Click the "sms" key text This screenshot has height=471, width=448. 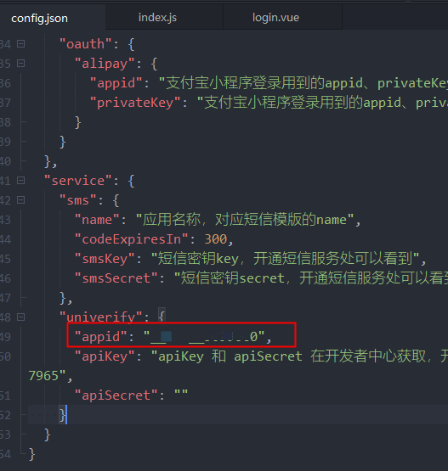pyautogui.click(x=78, y=200)
